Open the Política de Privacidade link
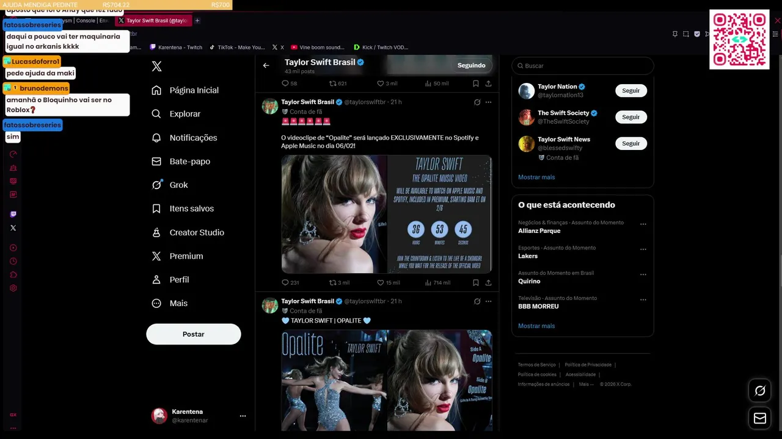 [588, 365]
